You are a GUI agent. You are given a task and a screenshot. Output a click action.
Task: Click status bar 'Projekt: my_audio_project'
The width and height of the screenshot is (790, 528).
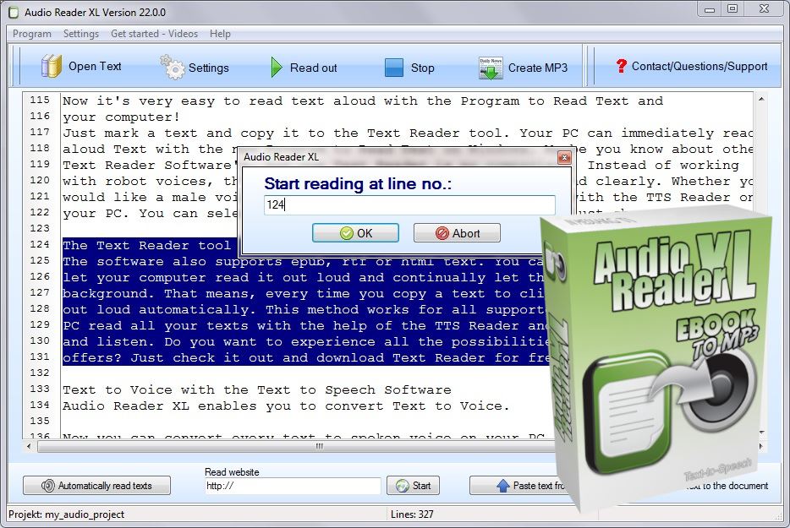pos(67,514)
